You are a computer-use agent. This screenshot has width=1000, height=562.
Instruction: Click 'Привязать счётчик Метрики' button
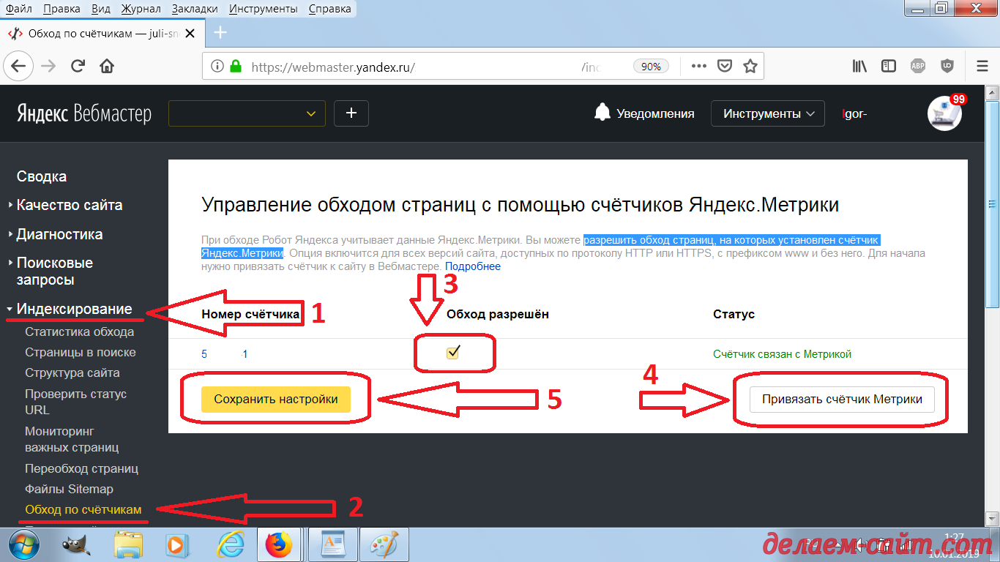coord(842,400)
